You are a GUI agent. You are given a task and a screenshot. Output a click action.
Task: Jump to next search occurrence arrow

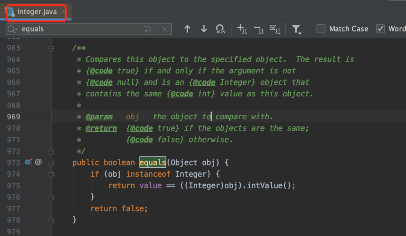click(x=204, y=29)
